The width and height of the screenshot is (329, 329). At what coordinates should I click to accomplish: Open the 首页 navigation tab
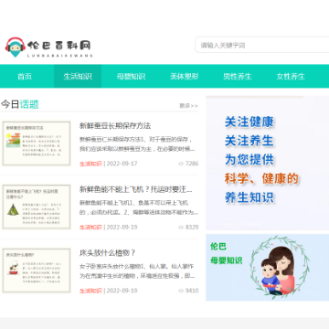25,76
